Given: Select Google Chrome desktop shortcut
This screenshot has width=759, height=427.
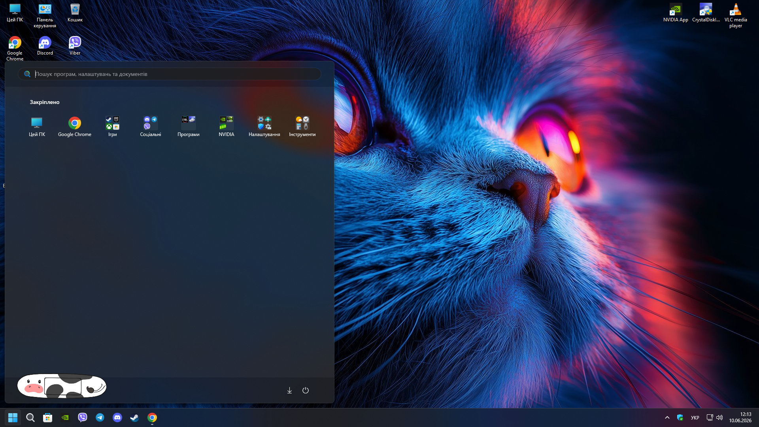Looking at the screenshot, I should click(15, 49).
